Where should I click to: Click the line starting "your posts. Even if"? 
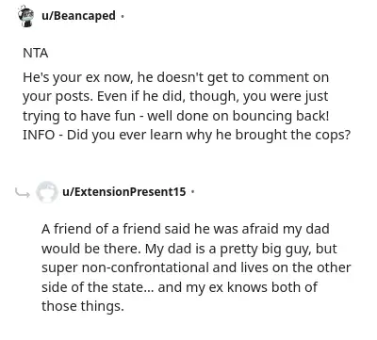pos(175,97)
